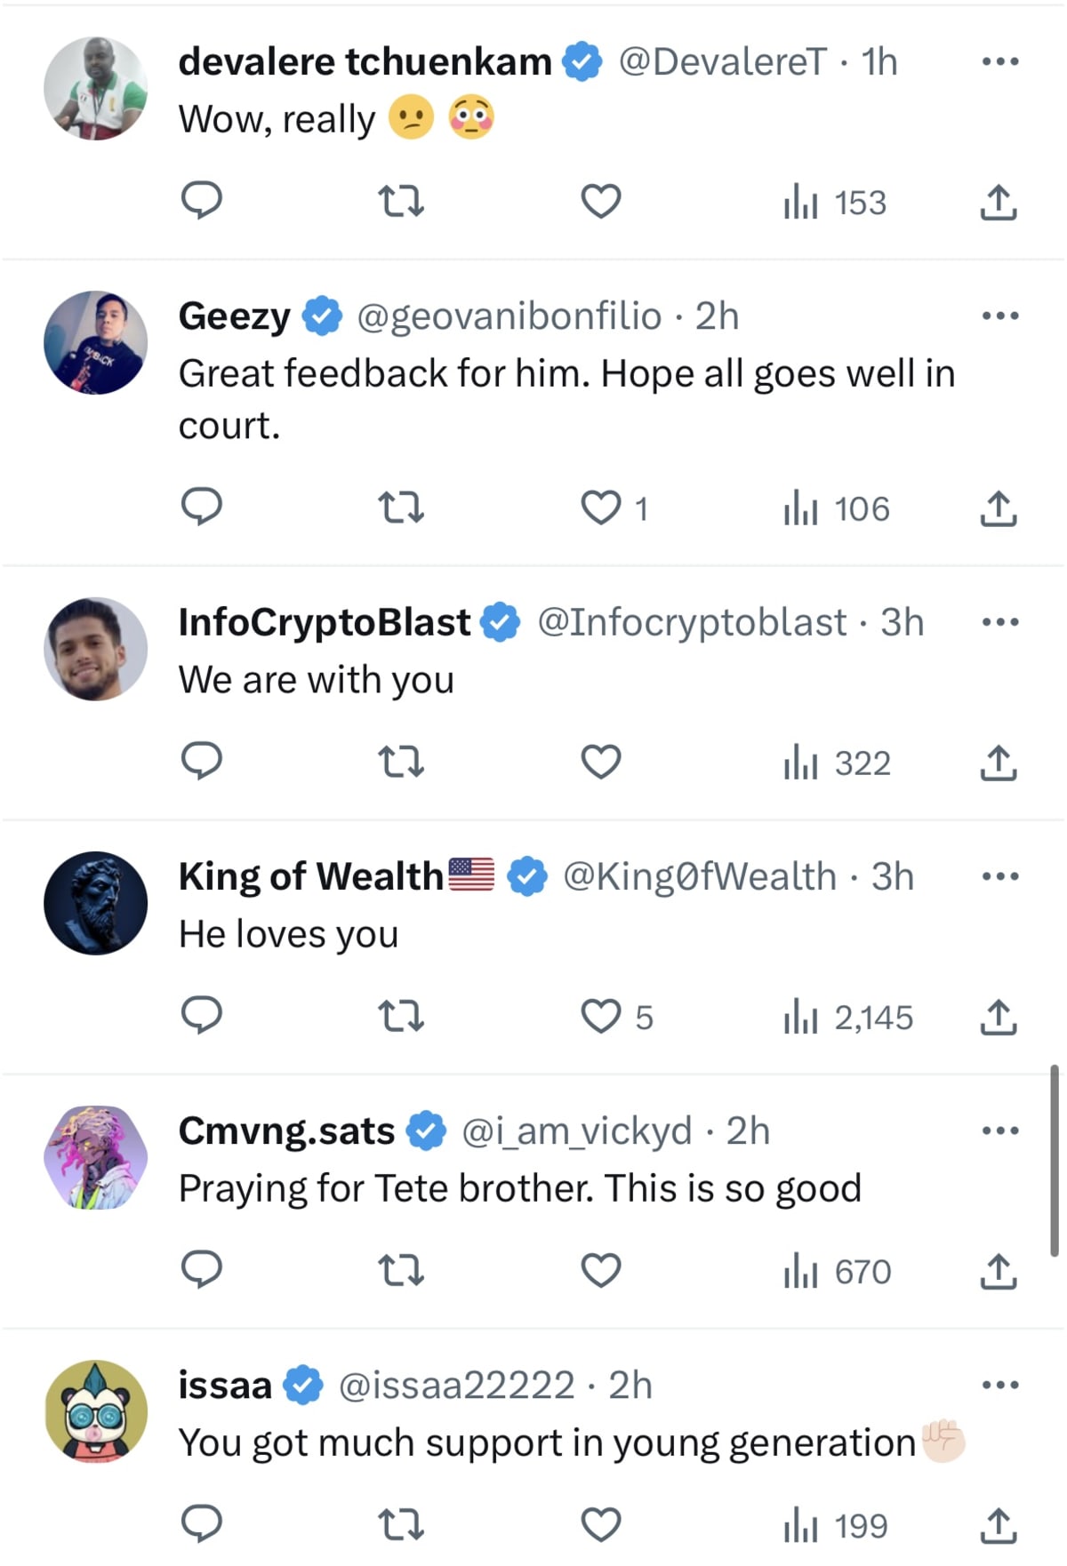This screenshot has width=1067, height=1566.
Task: Repost Geezy's tweet about court
Action: coord(401,507)
